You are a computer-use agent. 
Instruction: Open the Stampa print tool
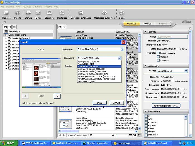(x=28, y=13)
